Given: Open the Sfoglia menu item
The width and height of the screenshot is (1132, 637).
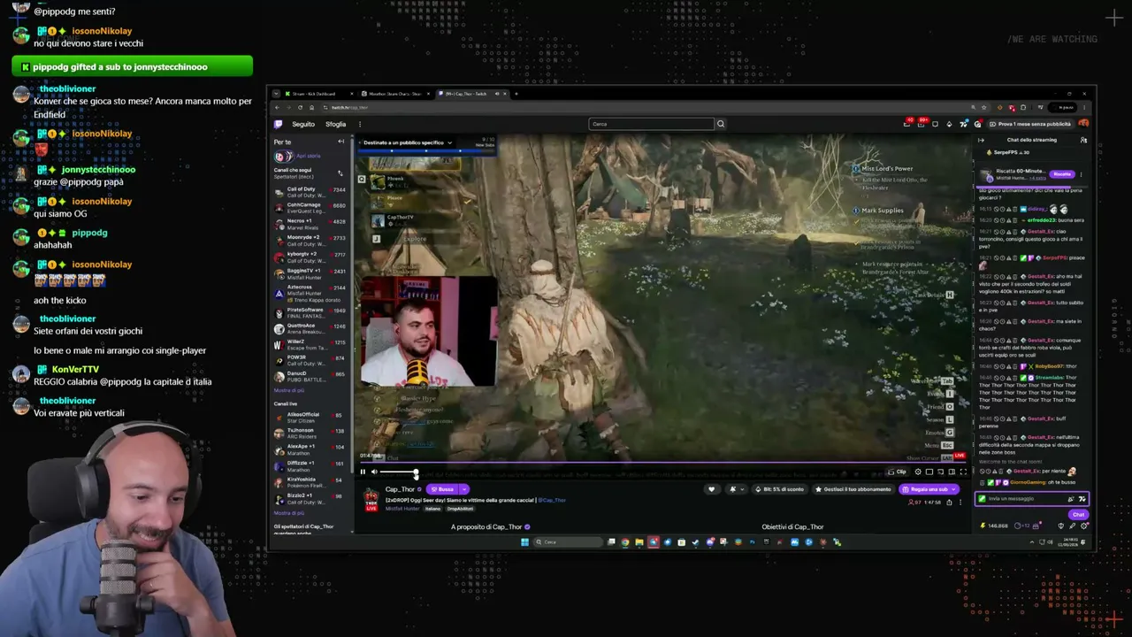Looking at the screenshot, I should [x=336, y=124].
